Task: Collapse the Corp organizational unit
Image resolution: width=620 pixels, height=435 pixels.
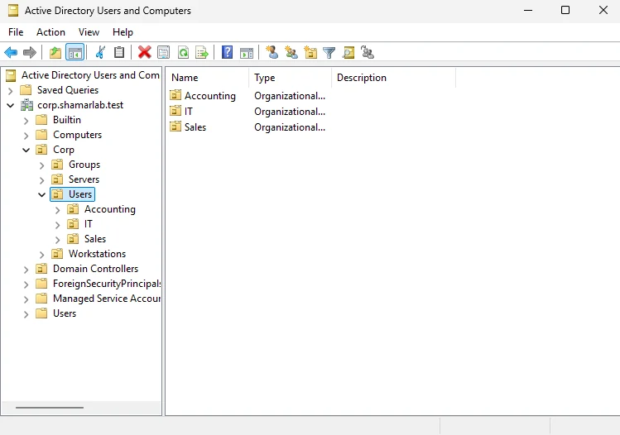Action: click(x=26, y=151)
